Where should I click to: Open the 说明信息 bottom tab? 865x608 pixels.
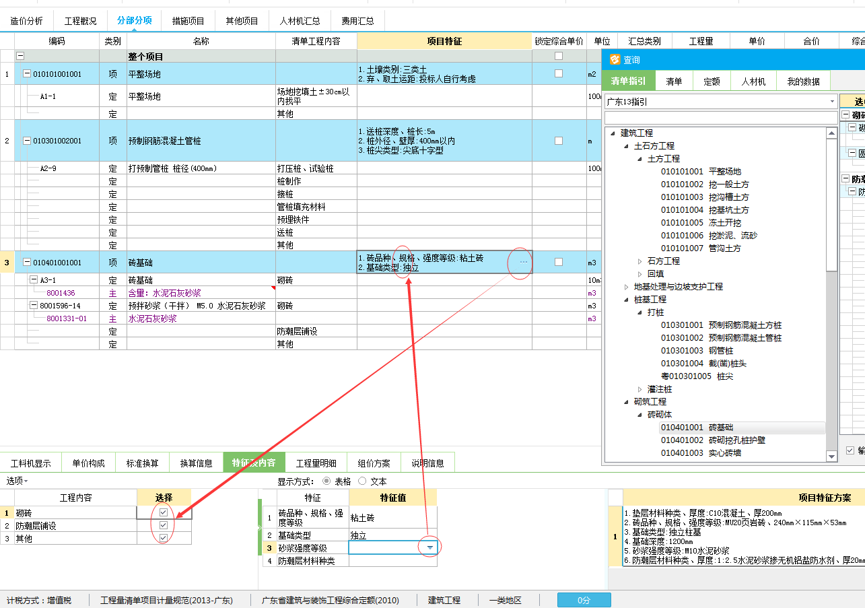427,463
